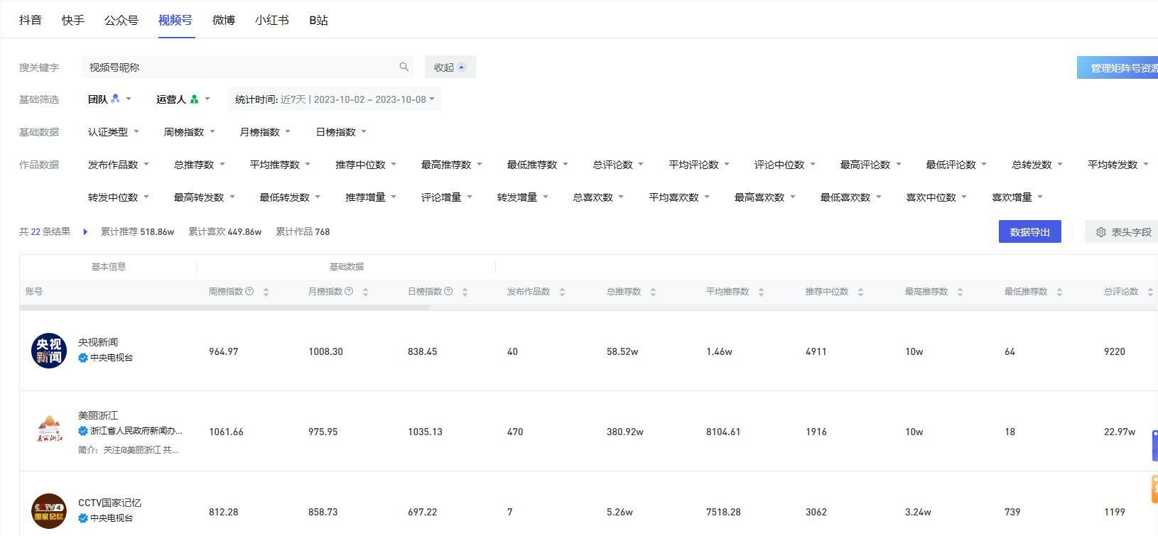Screen dimensions: 1158x536
Task: Click the 累计喜欢 449.86w summary
Action: 225,231
